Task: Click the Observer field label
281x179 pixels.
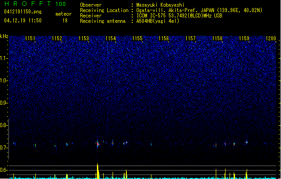Action: coord(91,5)
